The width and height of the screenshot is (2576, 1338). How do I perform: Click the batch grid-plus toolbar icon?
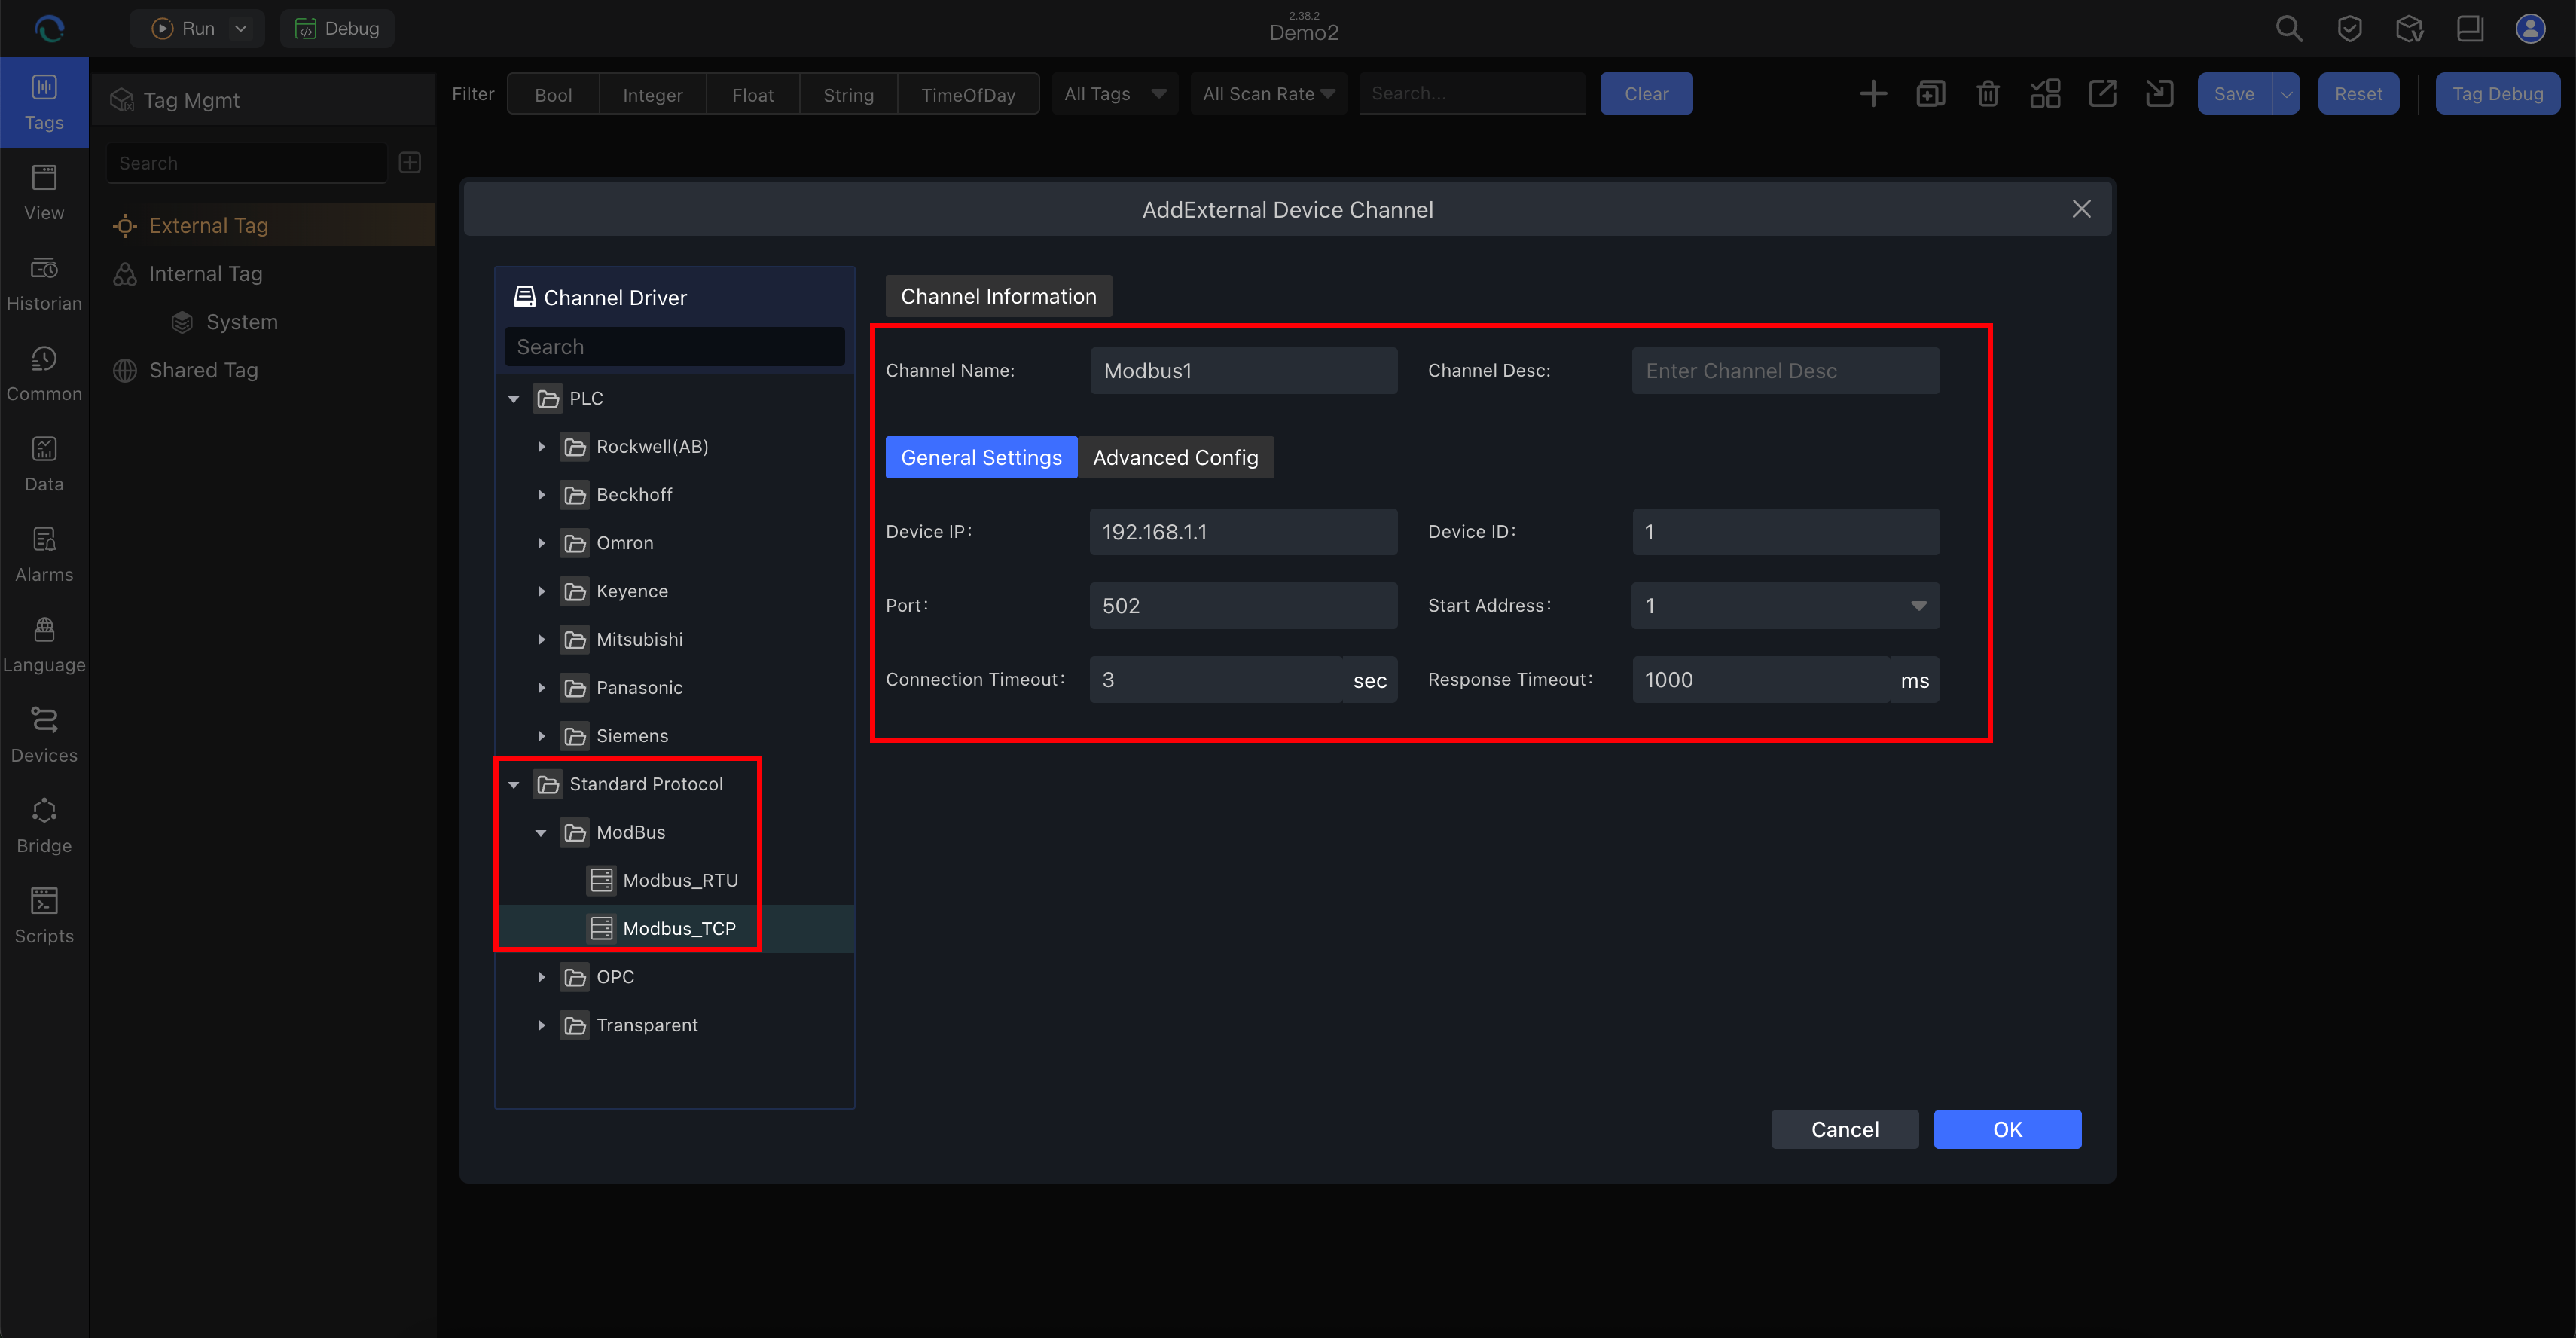tap(2045, 94)
